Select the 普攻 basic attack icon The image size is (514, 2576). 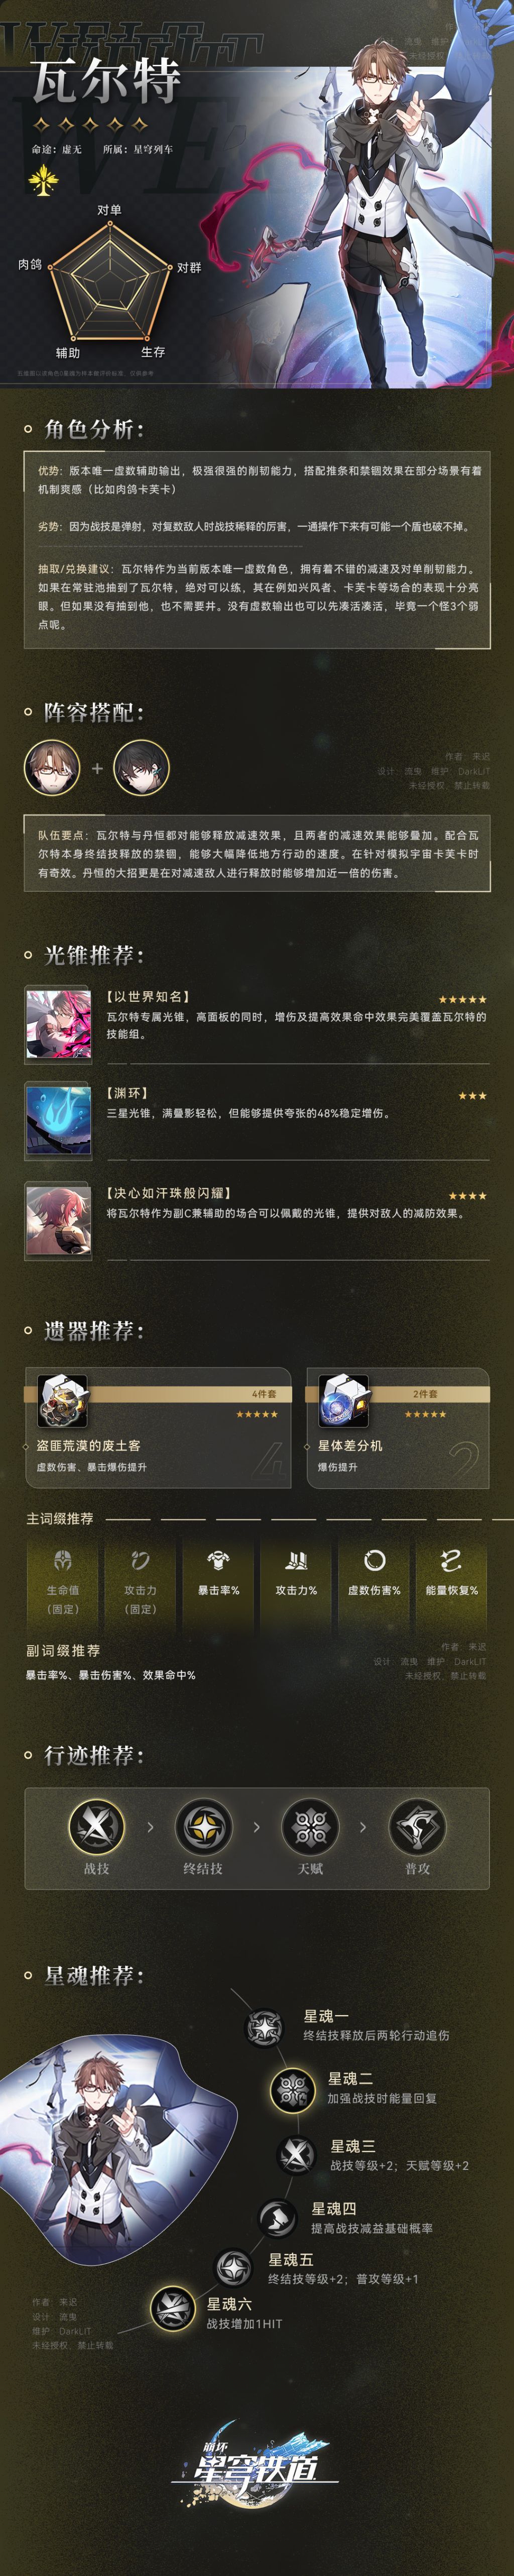417,1826
